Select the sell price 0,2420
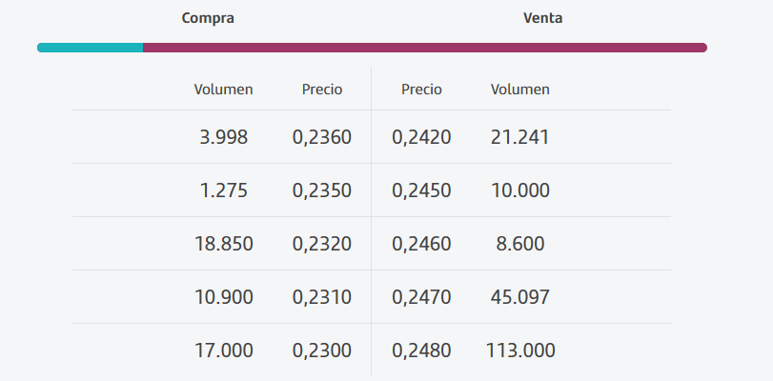This screenshot has width=773, height=381. pos(421,137)
